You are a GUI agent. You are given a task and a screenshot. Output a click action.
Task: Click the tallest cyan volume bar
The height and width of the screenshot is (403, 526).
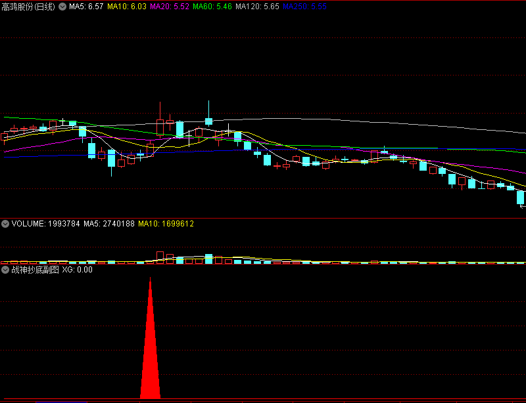pos(208,259)
